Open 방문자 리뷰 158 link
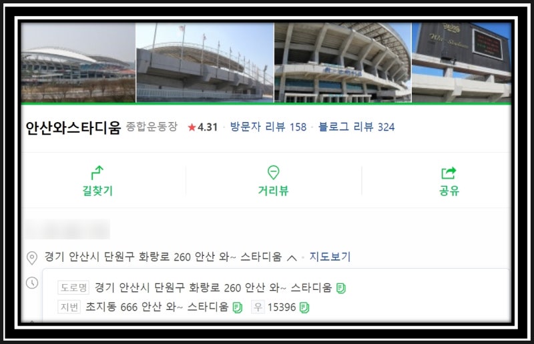Image resolution: width=534 pixels, height=344 pixels. [x=268, y=127]
